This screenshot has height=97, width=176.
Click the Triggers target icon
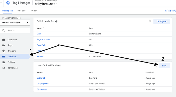(x=4, y=51)
